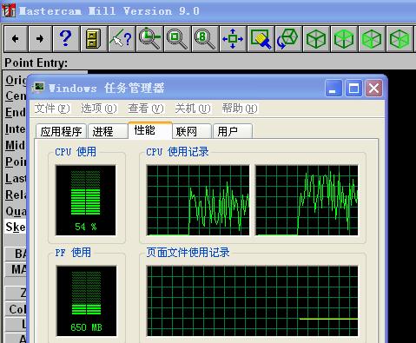Click the magnifier icon with a green square
Viewport: 416px width, 343px height.
177,39
